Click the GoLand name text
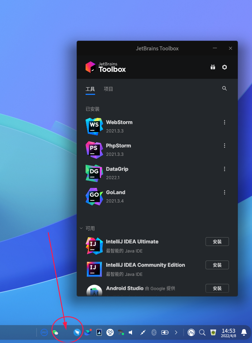 click(116, 192)
